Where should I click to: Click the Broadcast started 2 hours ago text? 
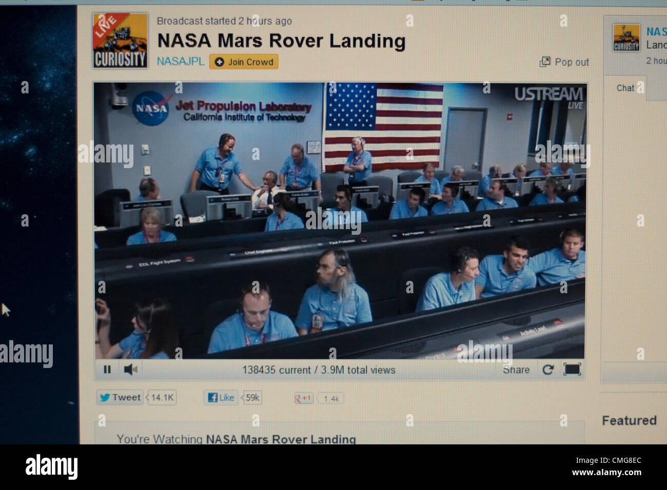click(x=224, y=21)
